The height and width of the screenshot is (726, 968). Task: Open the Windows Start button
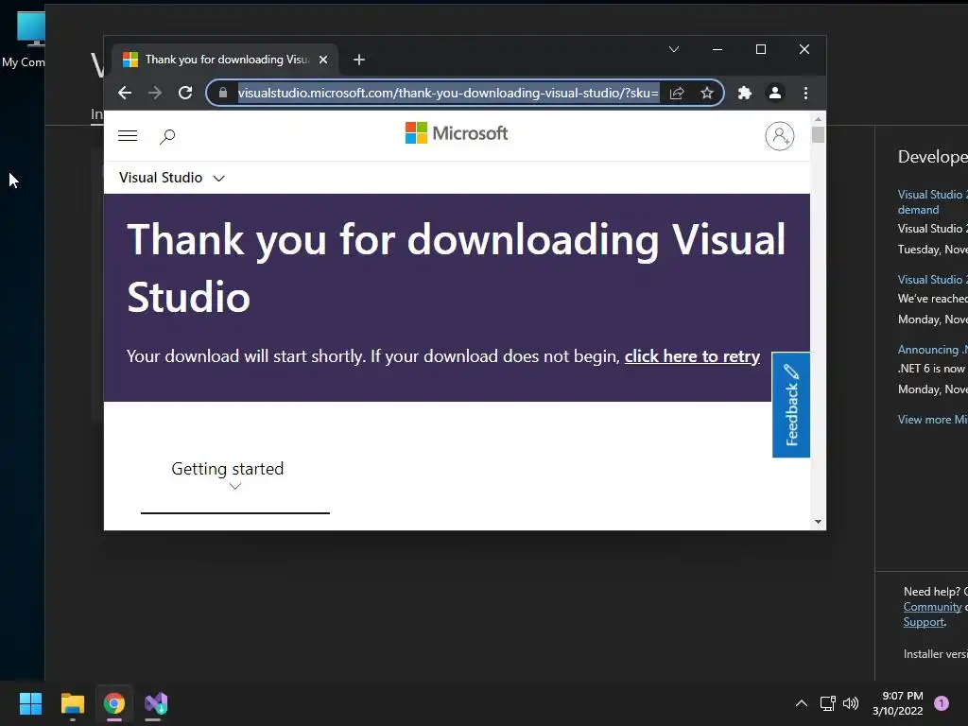click(30, 703)
